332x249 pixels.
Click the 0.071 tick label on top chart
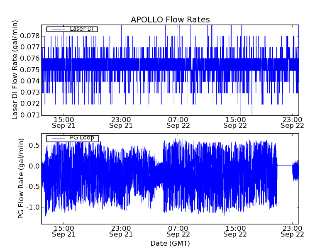[x=30, y=115]
